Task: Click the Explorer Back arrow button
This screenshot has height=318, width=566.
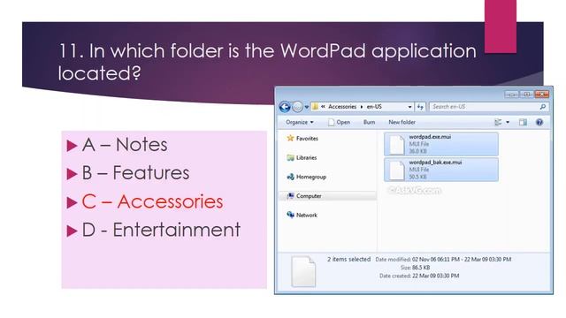Action: click(x=285, y=107)
